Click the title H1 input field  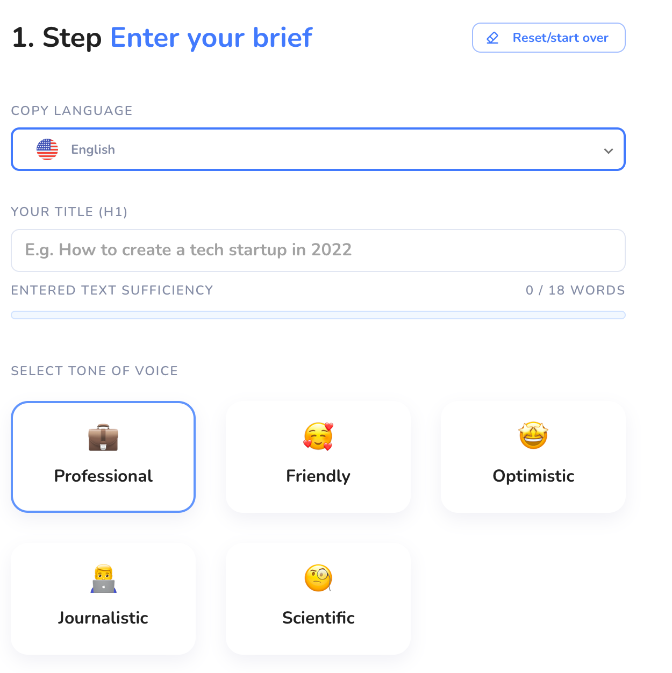318,250
